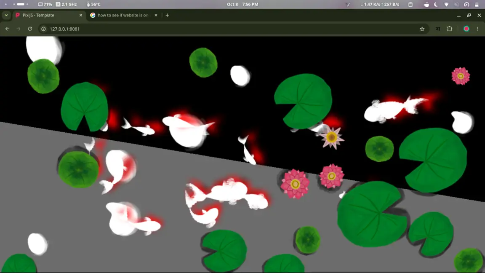The image size is (485, 273).
Task: Open Chrome's three-dot menu
Action: pos(477,29)
